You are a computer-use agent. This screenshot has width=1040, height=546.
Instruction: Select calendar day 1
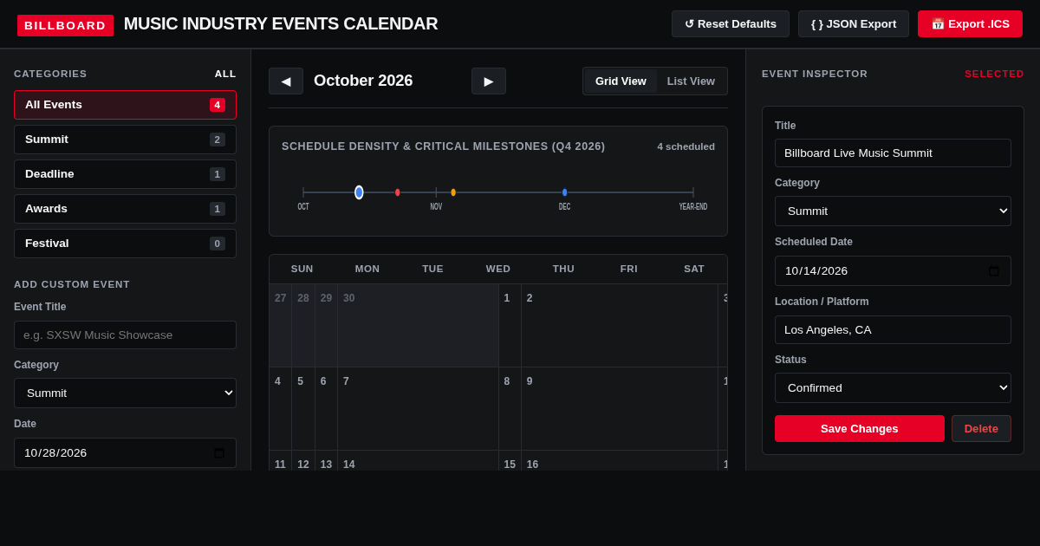point(510,325)
